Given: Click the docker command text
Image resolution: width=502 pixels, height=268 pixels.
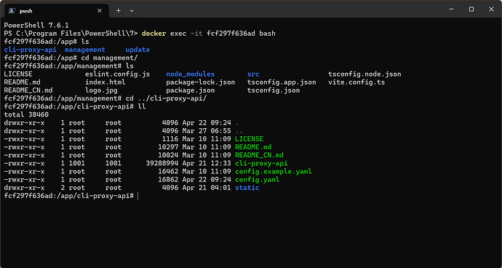Looking at the screenshot, I should 154,33.
